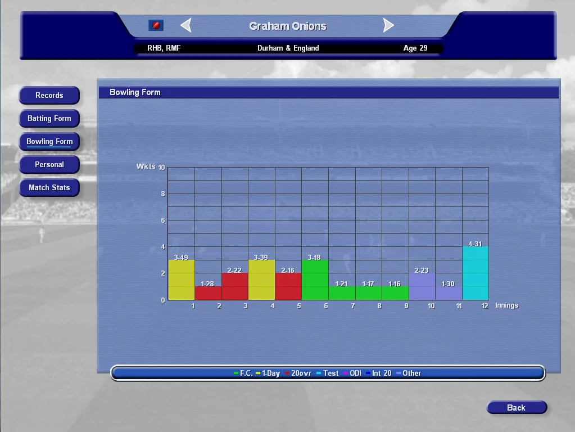Click the 'ODI' legend label

(x=355, y=373)
